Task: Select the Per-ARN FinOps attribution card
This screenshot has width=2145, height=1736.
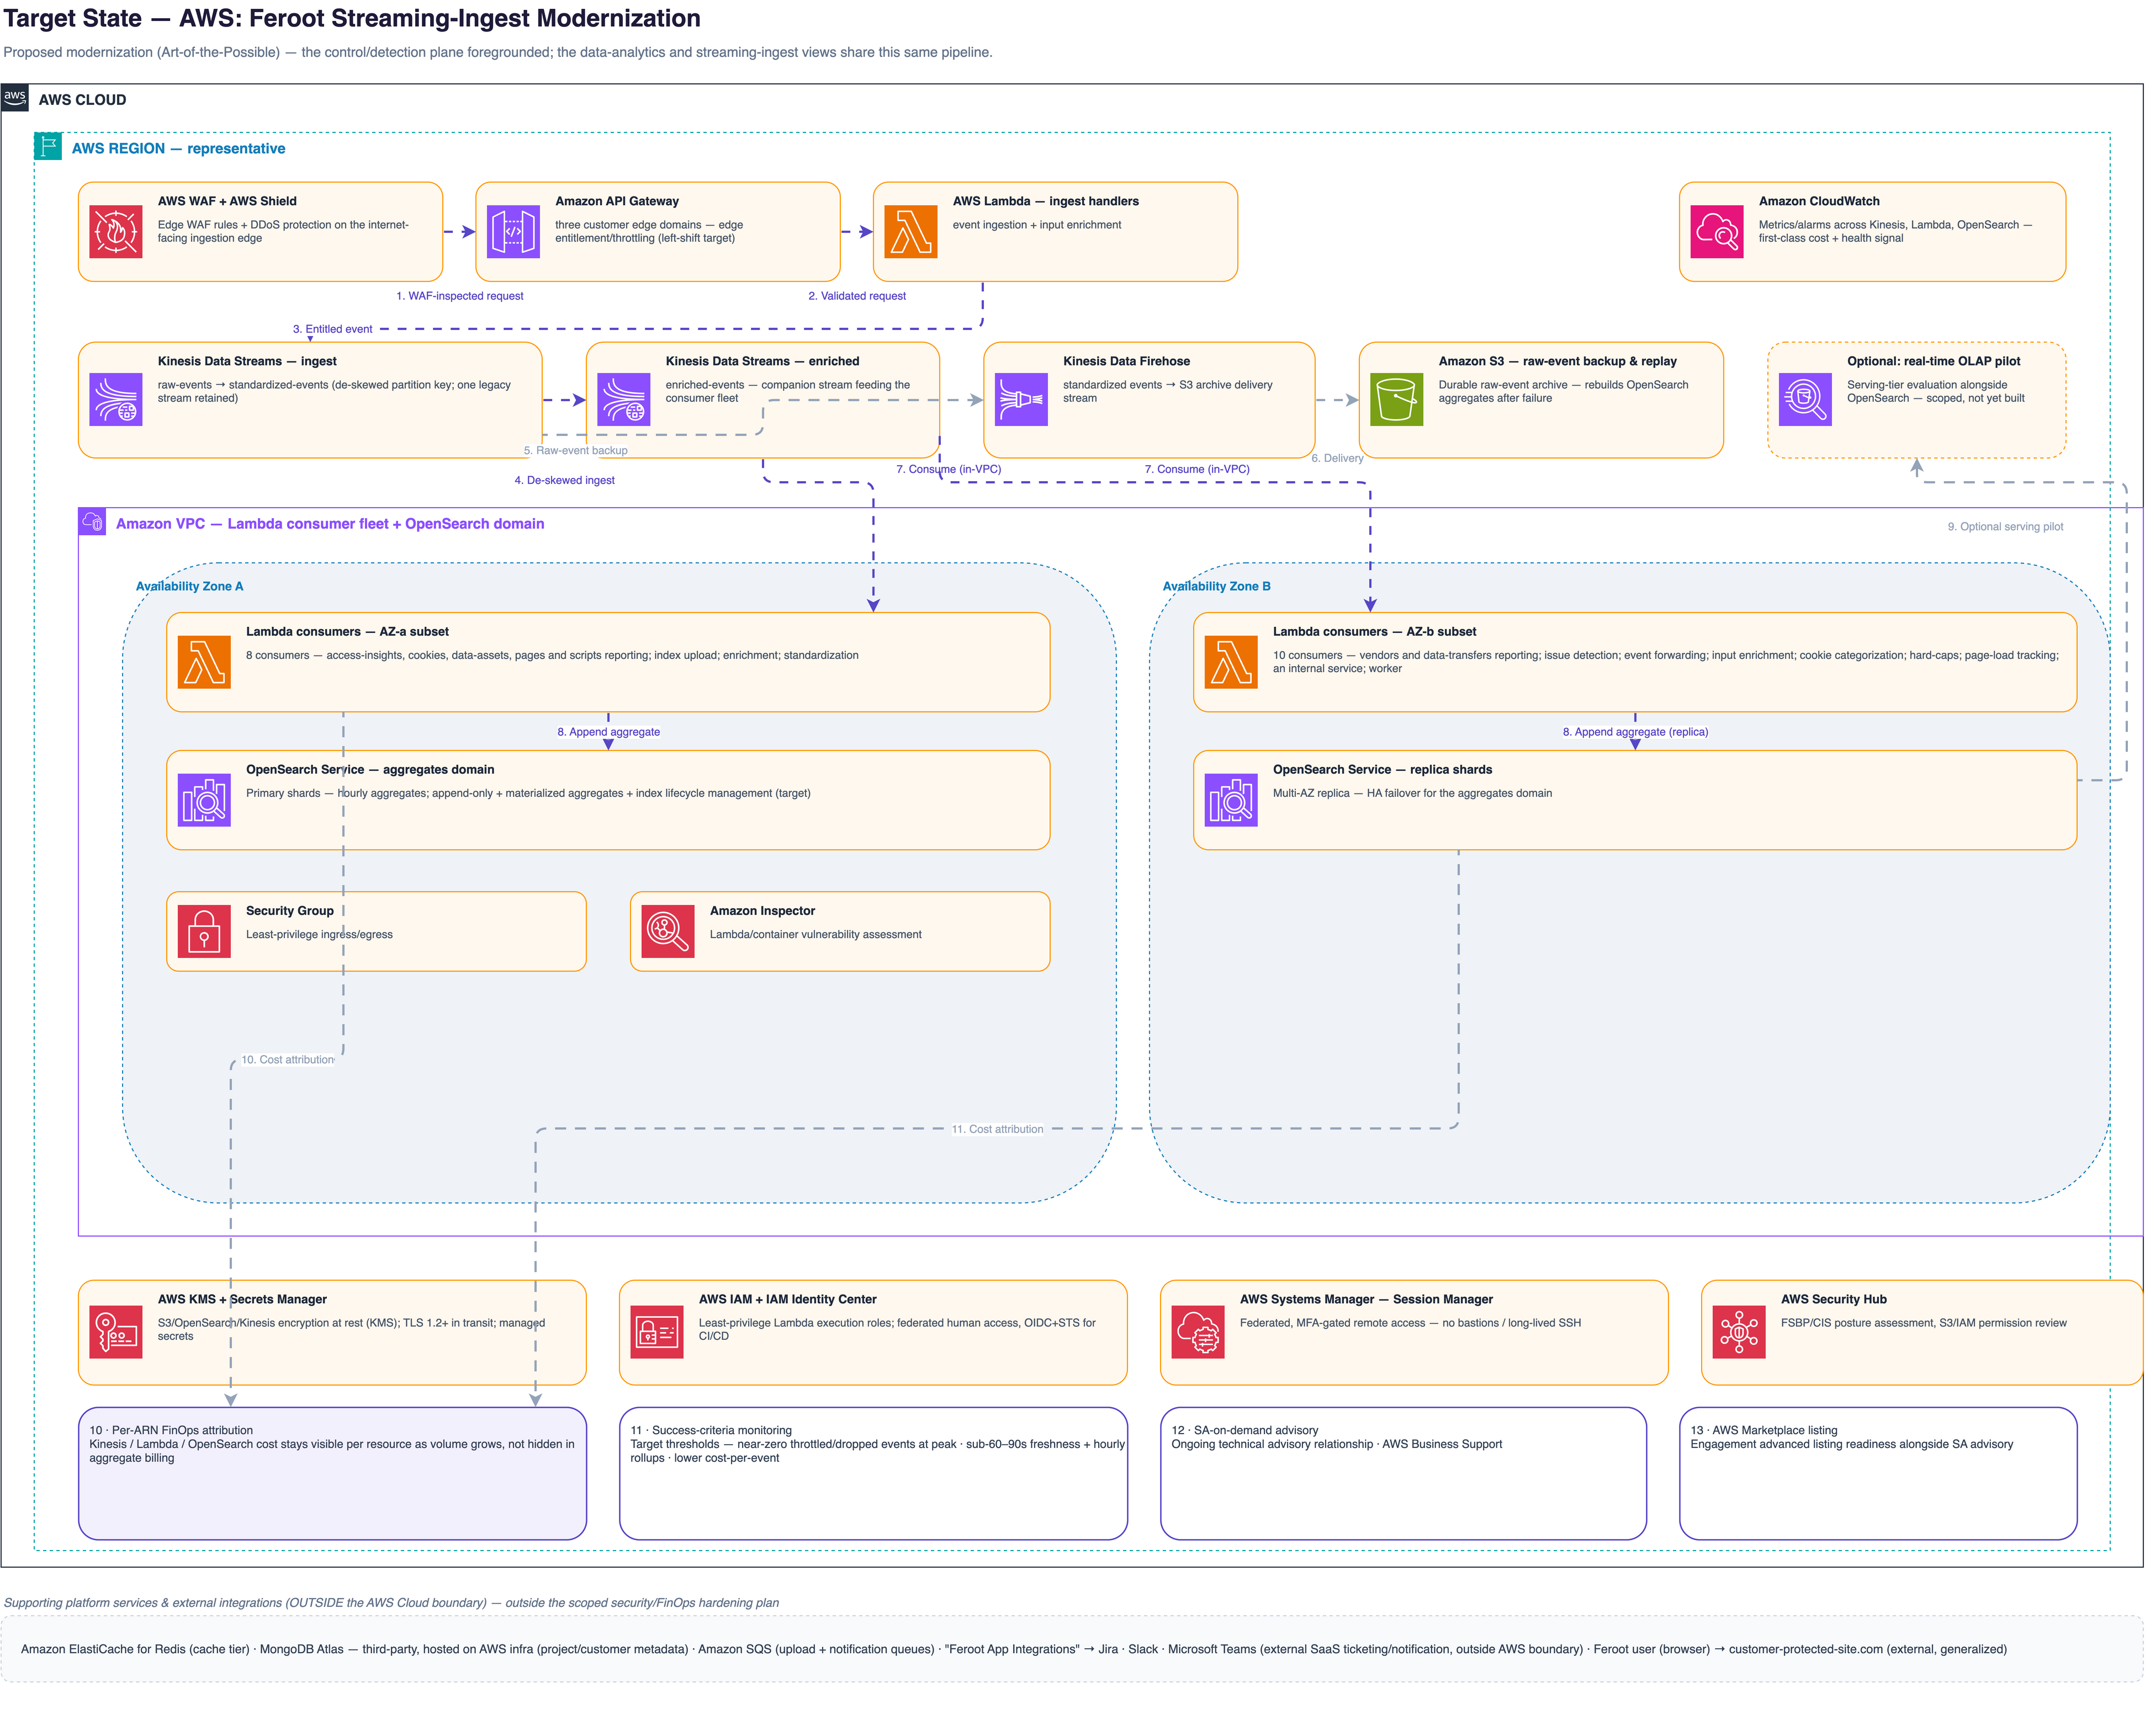Action: click(332, 1474)
